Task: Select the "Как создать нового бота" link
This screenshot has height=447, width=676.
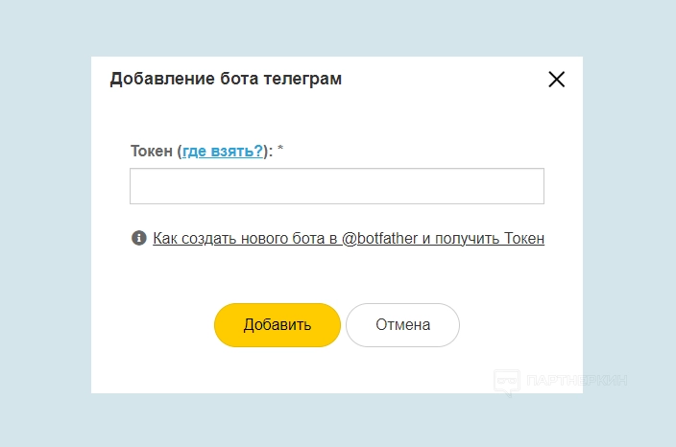Action: (349, 238)
